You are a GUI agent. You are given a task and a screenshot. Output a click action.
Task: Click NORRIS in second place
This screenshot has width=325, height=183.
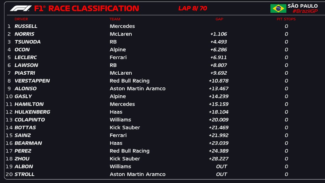24,34
